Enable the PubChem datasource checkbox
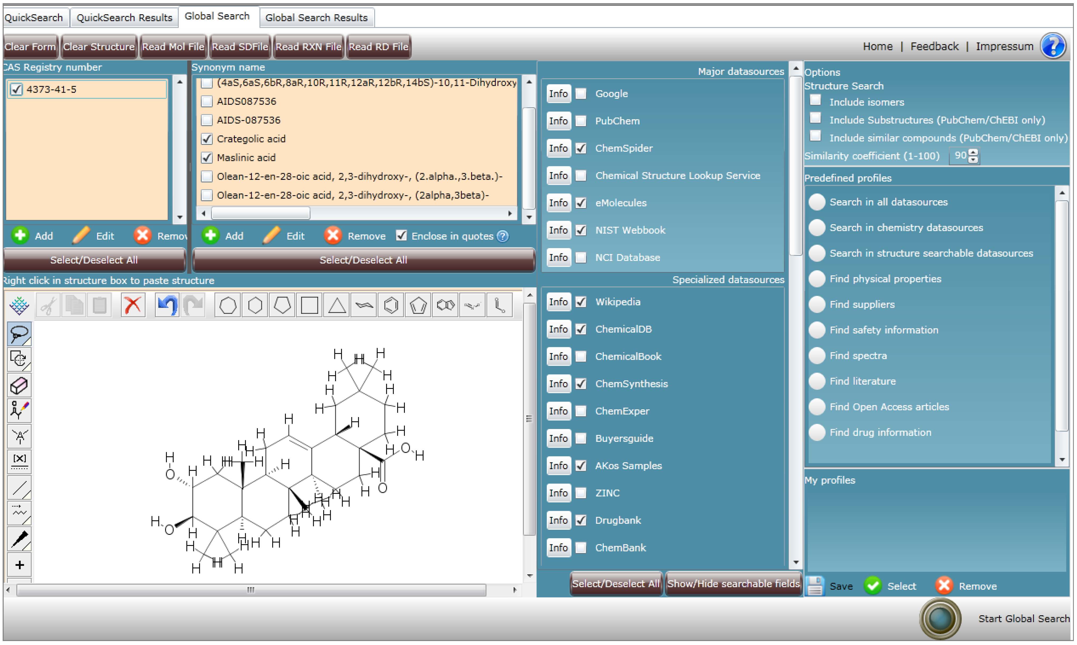The image size is (1077, 645). [581, 121]
